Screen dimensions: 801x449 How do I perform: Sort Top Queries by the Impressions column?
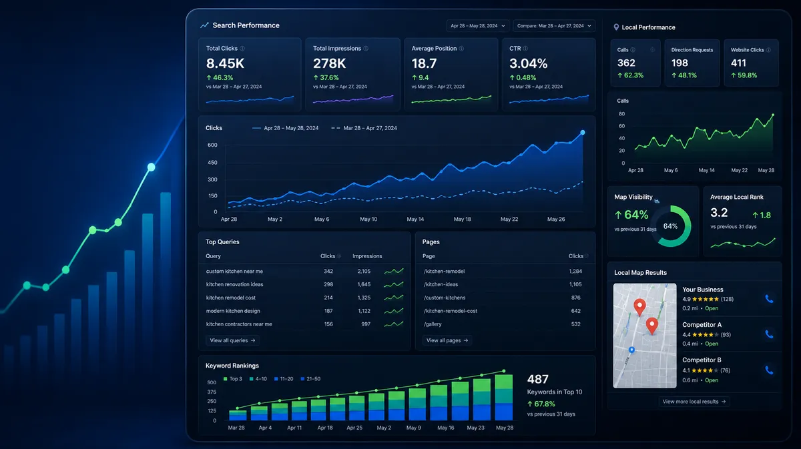(x=367, y=256)
